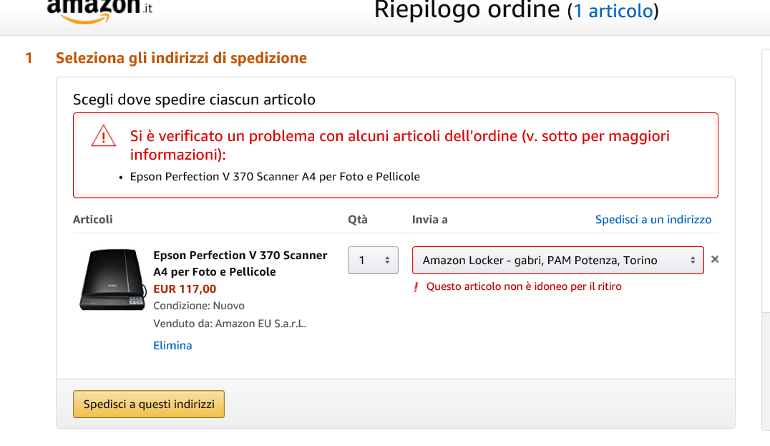
Task: Remove the item using "Elimina"
Action: point(172,346)
